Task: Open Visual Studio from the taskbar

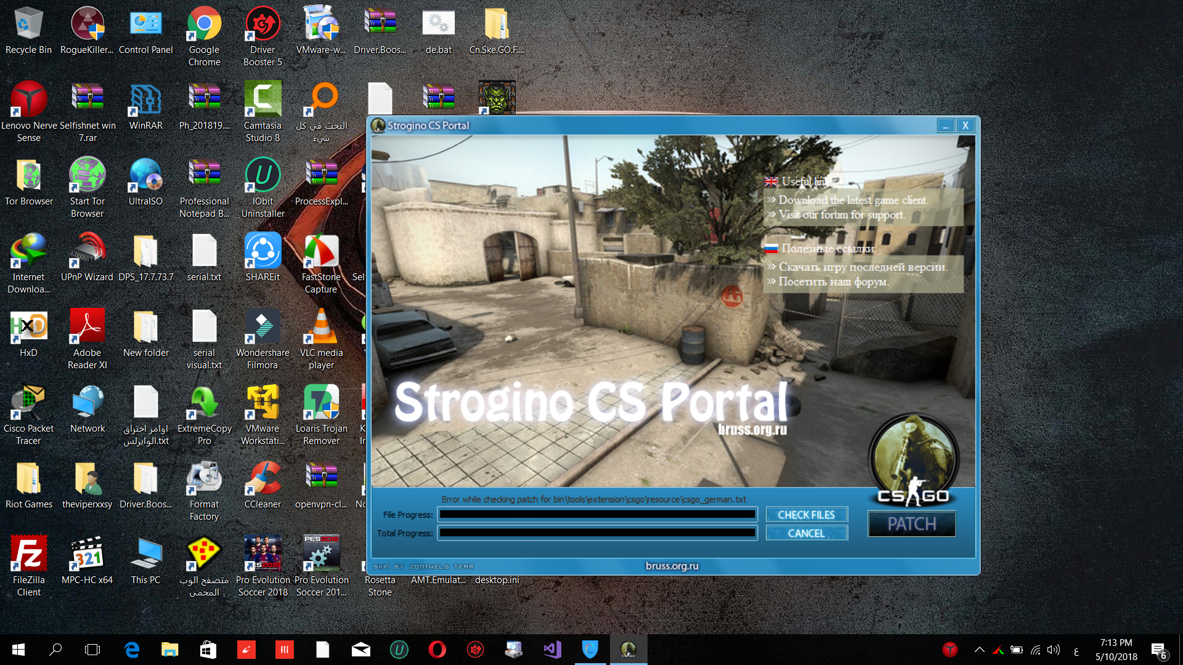Action: coord(552,650)
